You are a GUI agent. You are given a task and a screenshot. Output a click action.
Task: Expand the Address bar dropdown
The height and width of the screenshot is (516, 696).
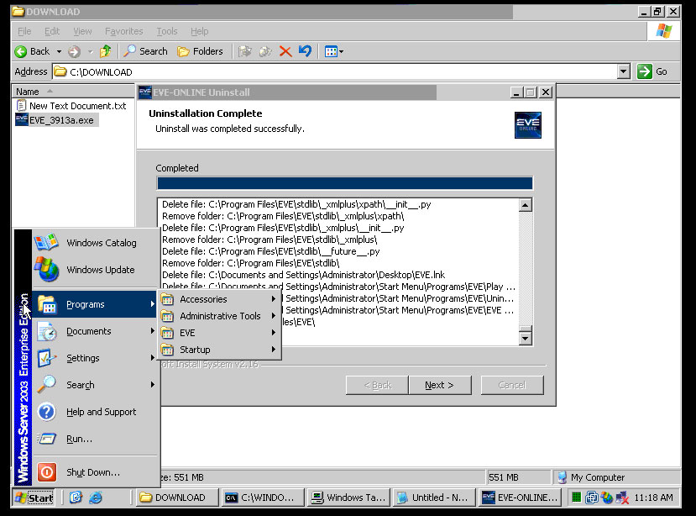624,71
